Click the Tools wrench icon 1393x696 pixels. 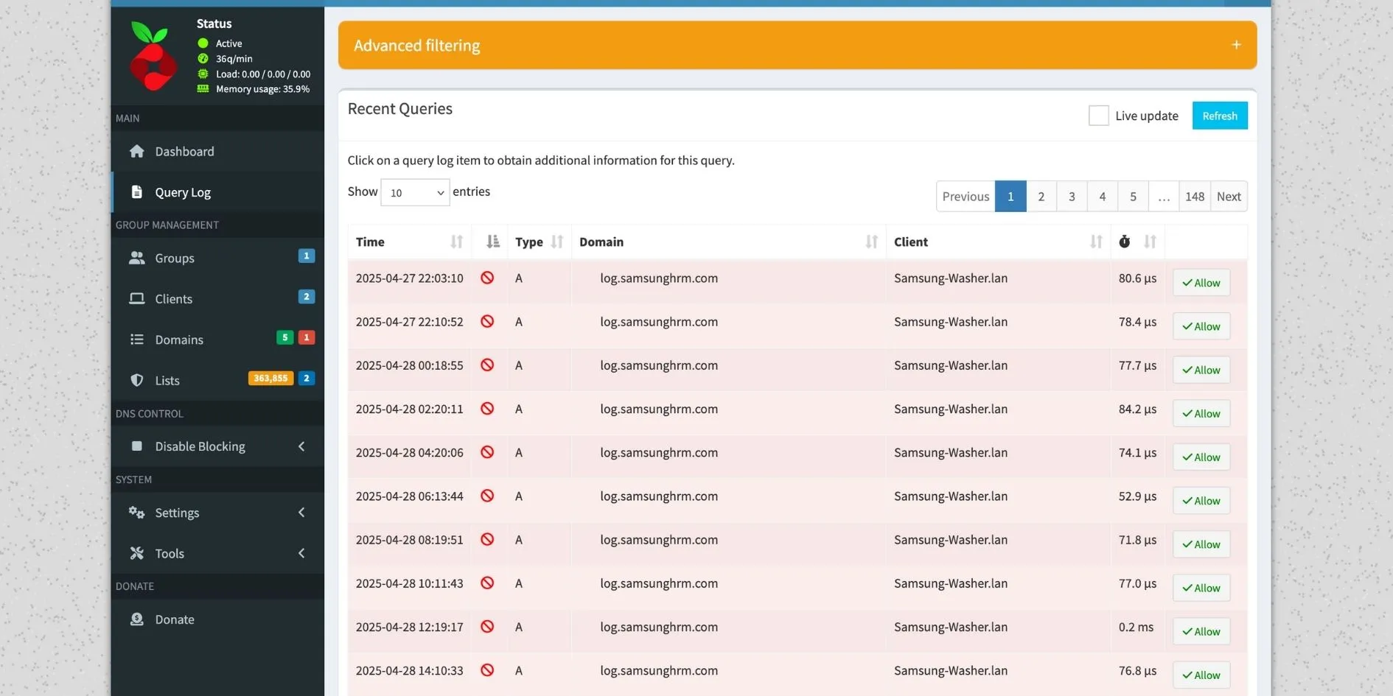click(x=136, y=553)
